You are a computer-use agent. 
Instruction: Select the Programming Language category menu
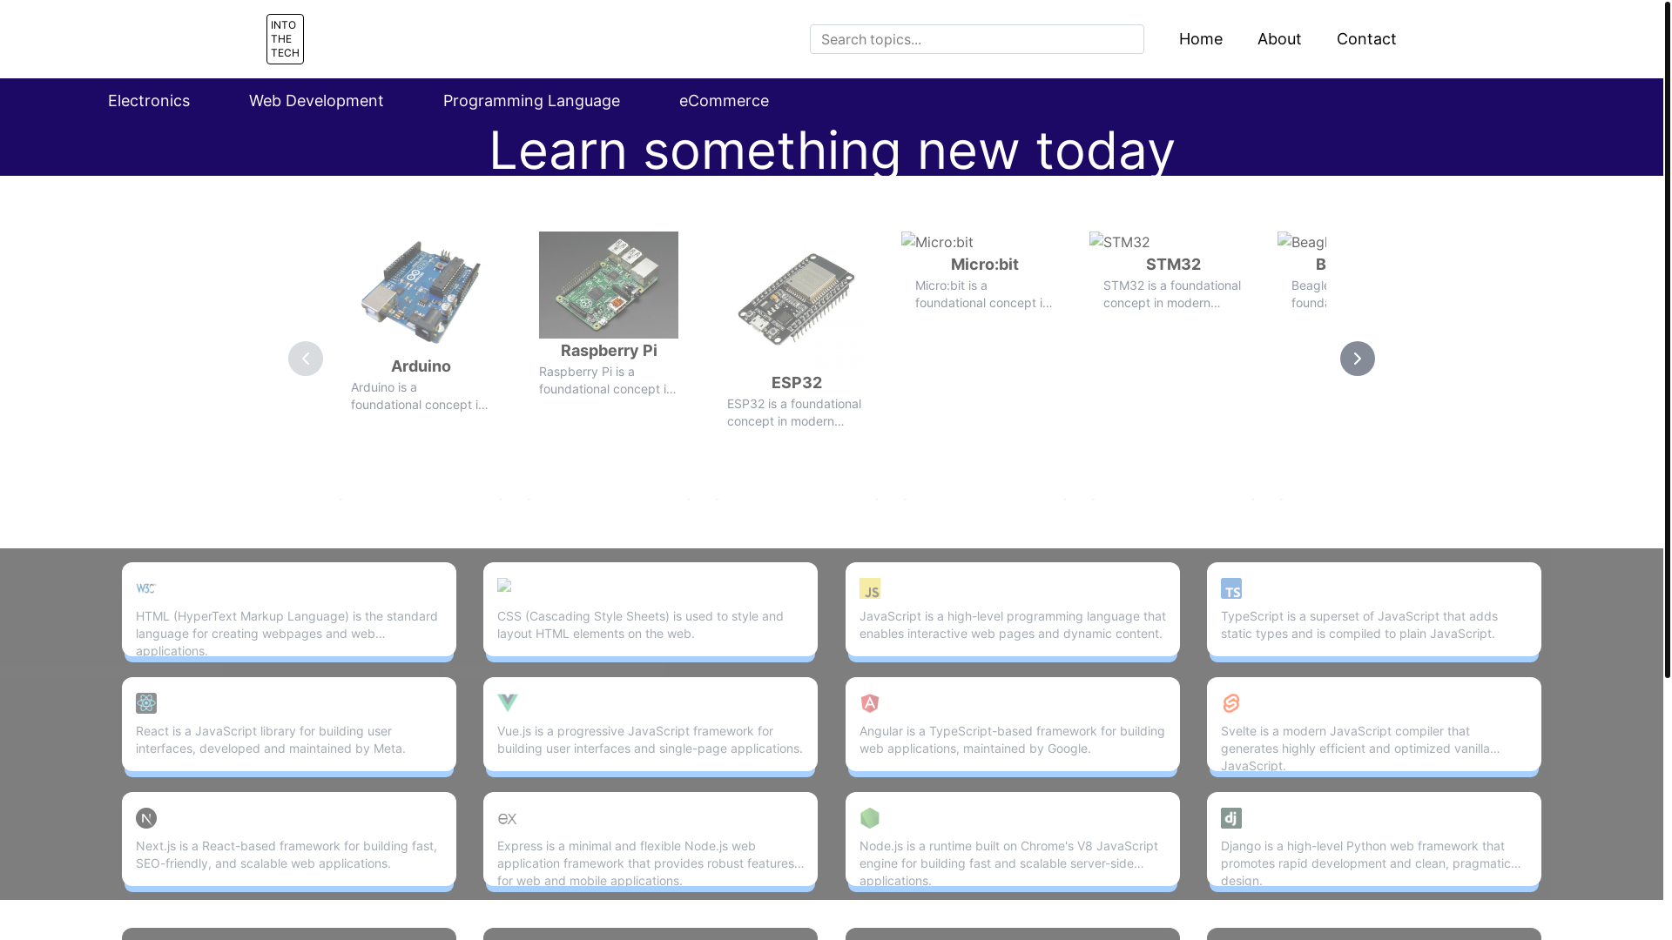click(531, 101)
